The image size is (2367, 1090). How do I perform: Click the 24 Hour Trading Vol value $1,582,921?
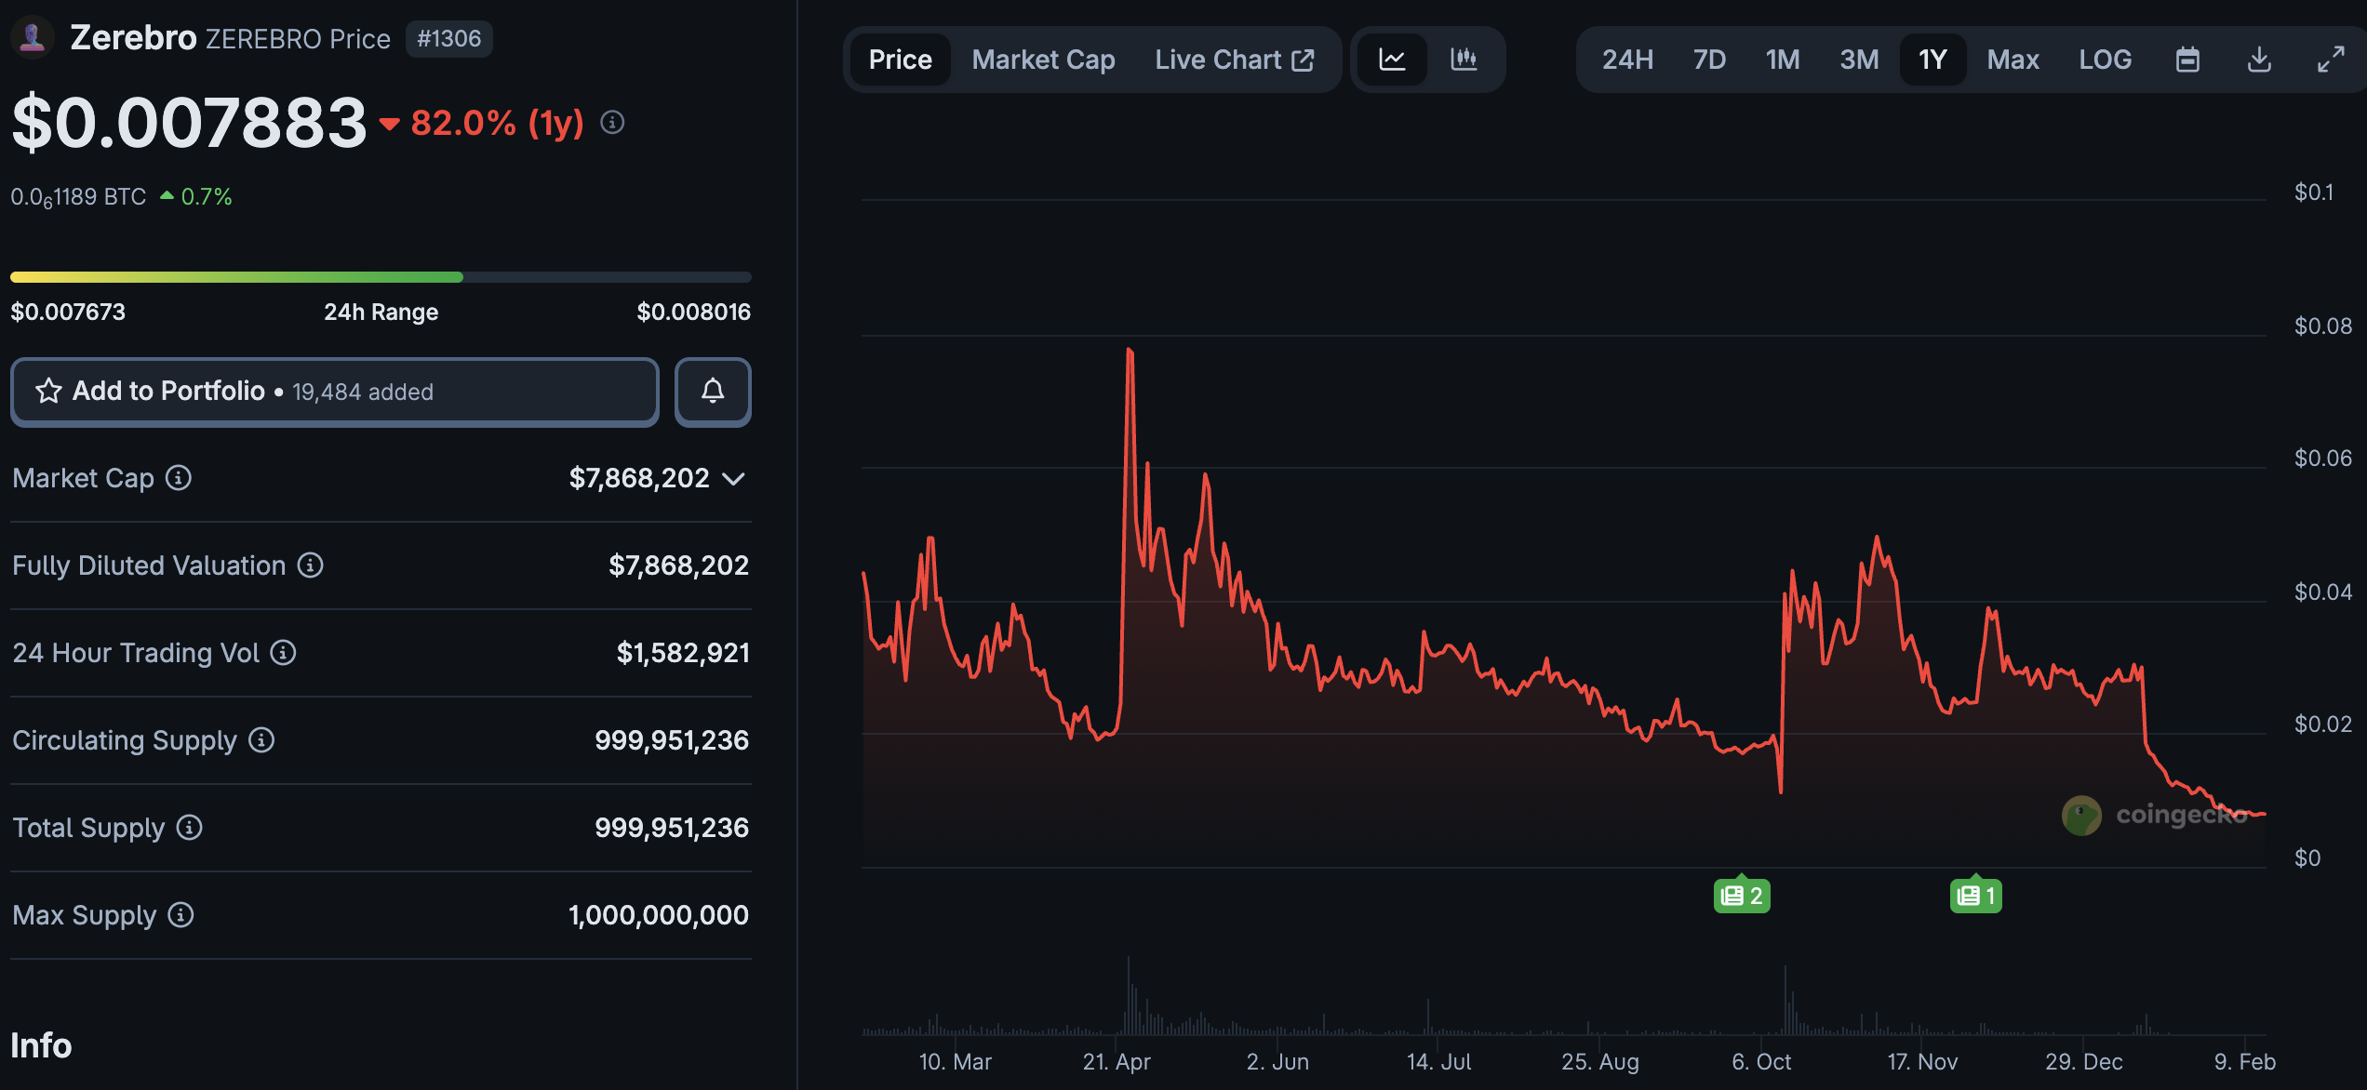click(683, 653)
